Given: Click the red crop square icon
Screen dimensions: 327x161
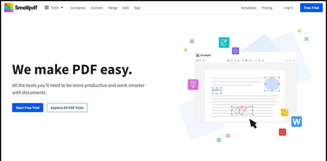Looking at the screenshot, I should click(282, 132).
